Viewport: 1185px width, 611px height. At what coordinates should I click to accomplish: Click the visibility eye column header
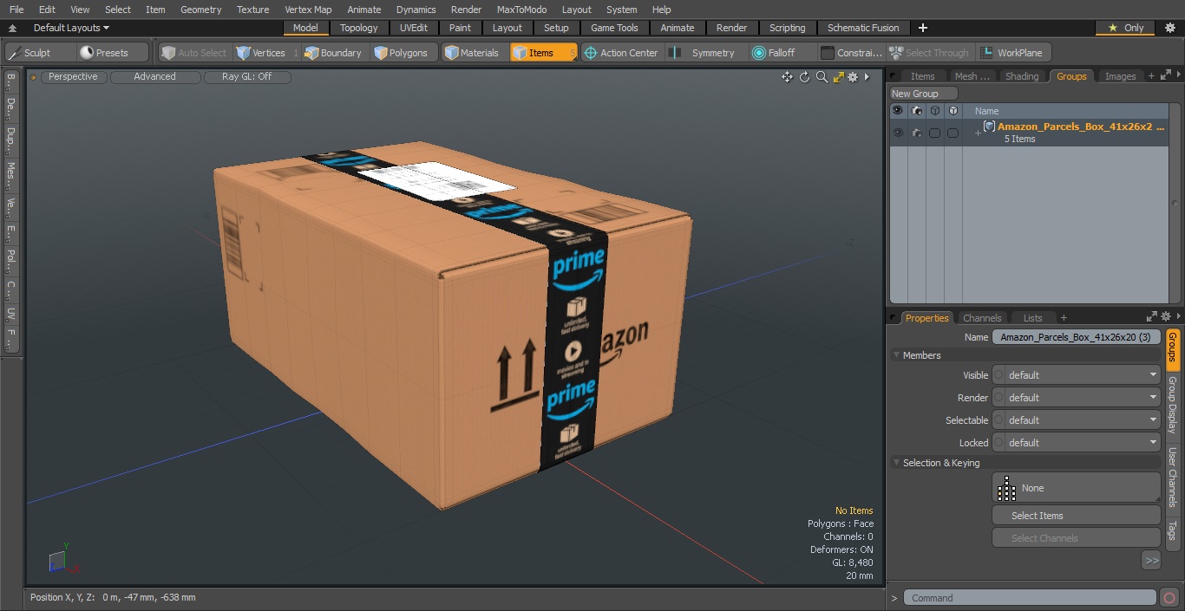[x=898, y=111]
